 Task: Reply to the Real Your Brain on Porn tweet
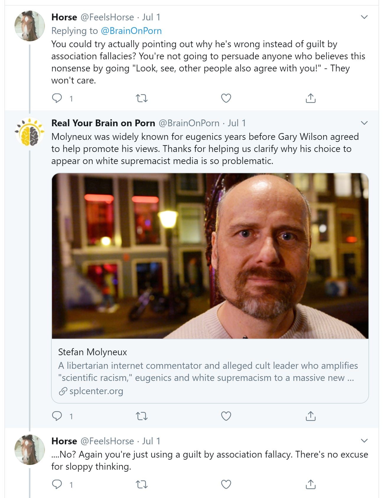tap(57, 416)
